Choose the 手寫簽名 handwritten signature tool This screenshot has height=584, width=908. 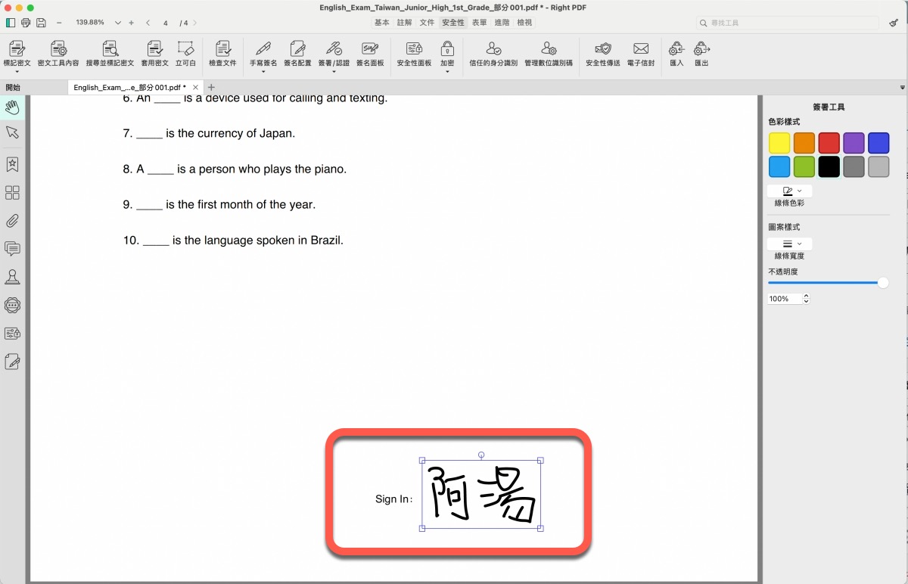[x=263, y=53]
